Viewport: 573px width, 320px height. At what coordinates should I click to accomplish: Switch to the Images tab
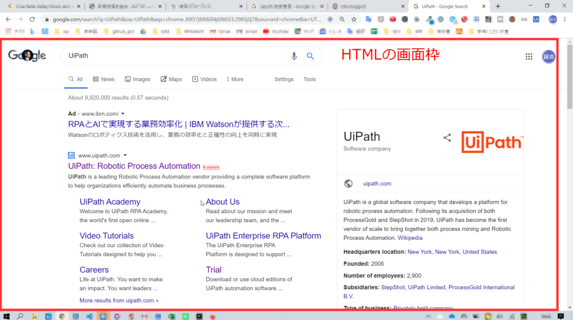[x=138, y=79]
